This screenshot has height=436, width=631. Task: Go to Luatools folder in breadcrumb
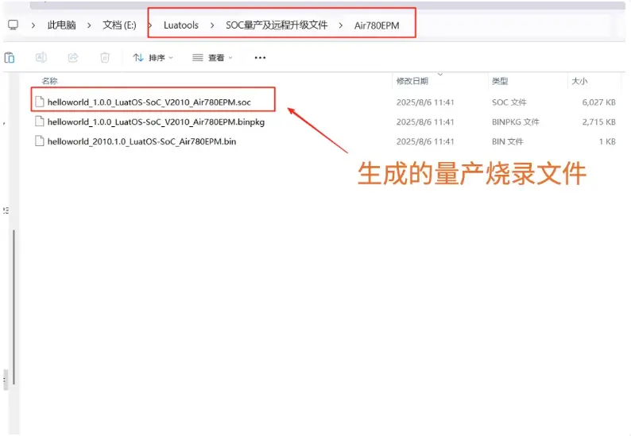(x=181, y=25)
